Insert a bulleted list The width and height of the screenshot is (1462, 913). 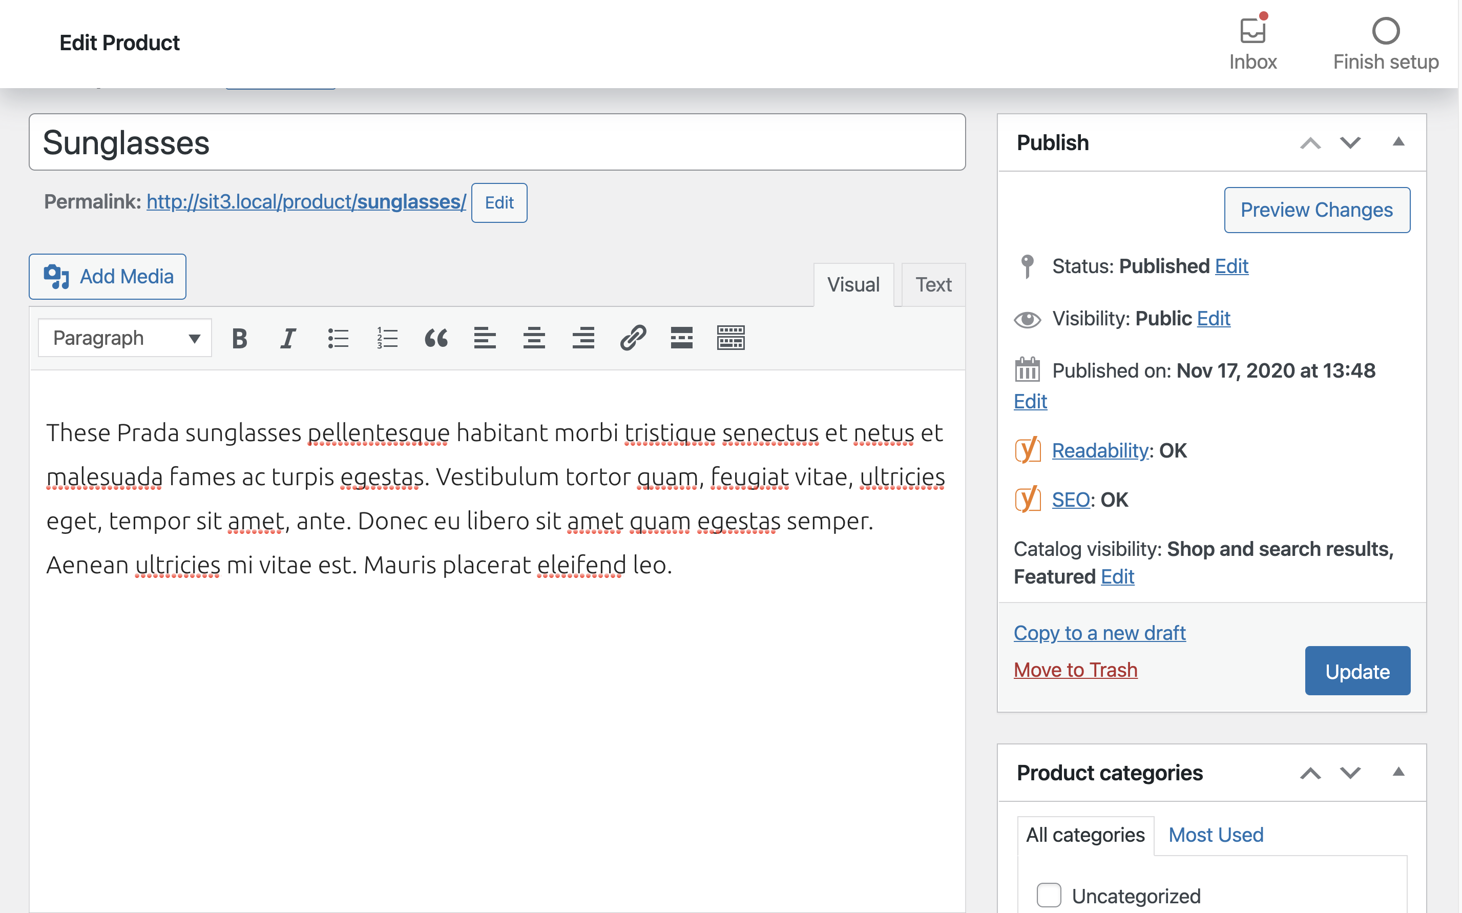pos(338,338)
